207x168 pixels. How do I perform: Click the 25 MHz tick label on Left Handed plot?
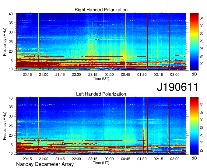coord(11,126)
